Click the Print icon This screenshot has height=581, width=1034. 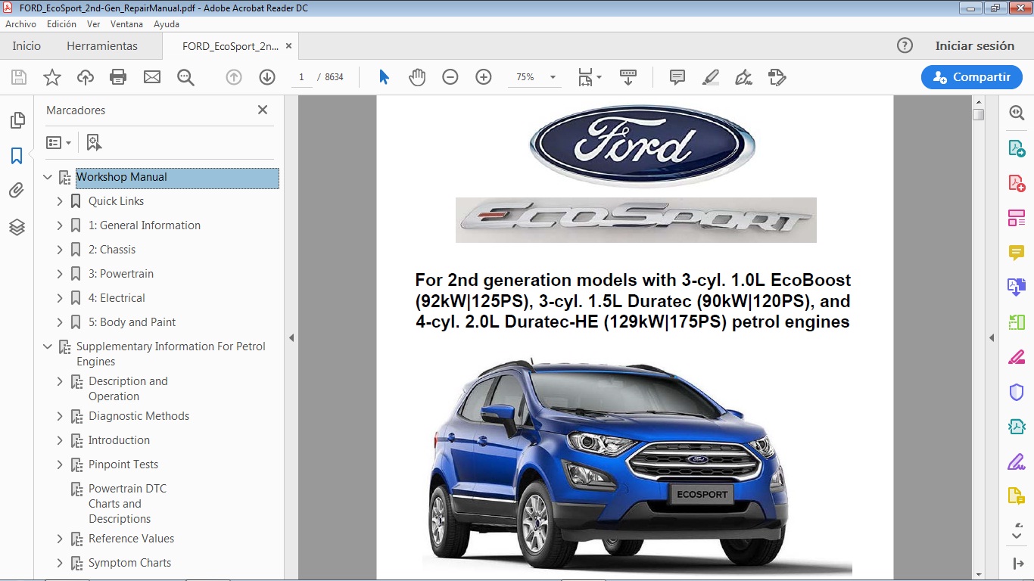118,76
